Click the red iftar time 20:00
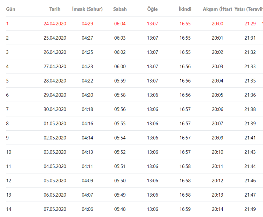Image resolution: width=263 pixels, height=217 pixels. (217, 24)
